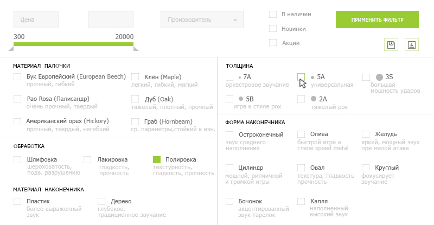Tick the Бочонок tip shape checkbox

click(229, 201)
